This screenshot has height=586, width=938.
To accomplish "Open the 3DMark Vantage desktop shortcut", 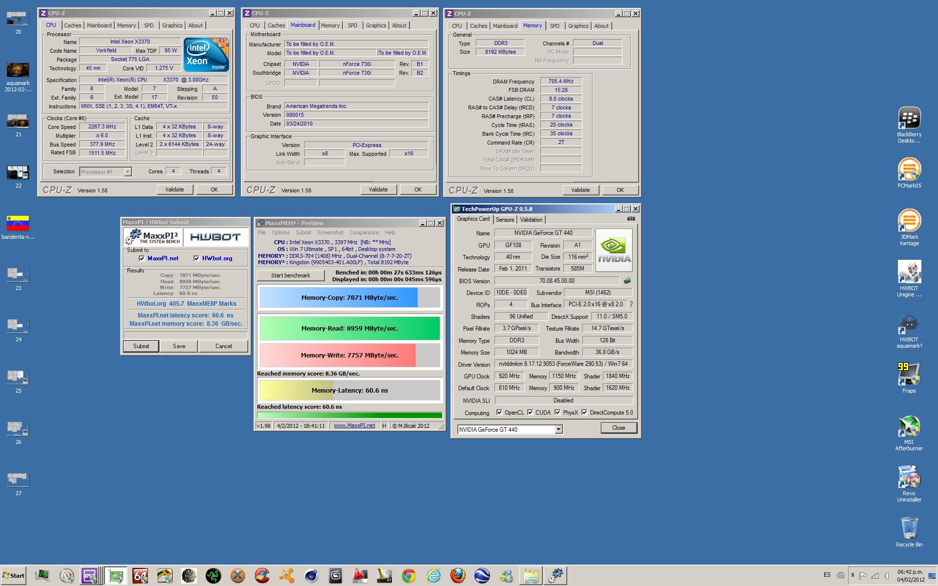I will (909, 227).
